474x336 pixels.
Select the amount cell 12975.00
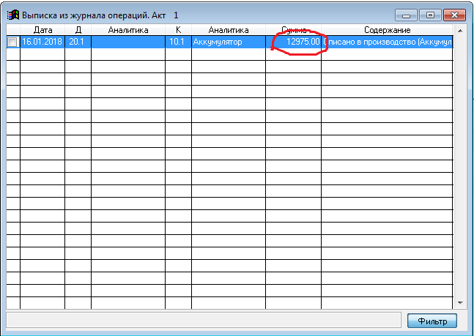click(293, 42)
